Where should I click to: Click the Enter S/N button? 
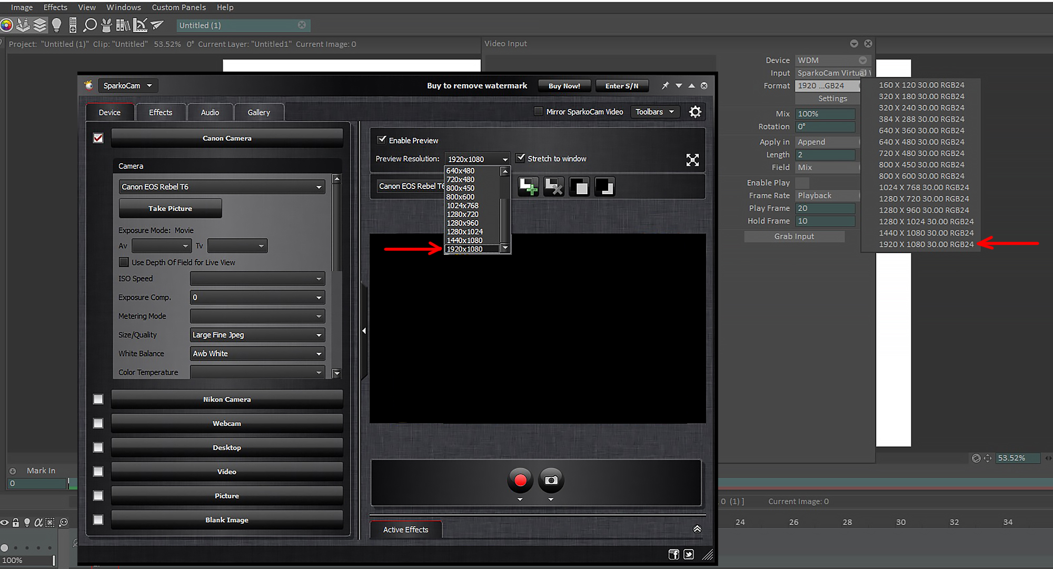(x=622, y=86)
